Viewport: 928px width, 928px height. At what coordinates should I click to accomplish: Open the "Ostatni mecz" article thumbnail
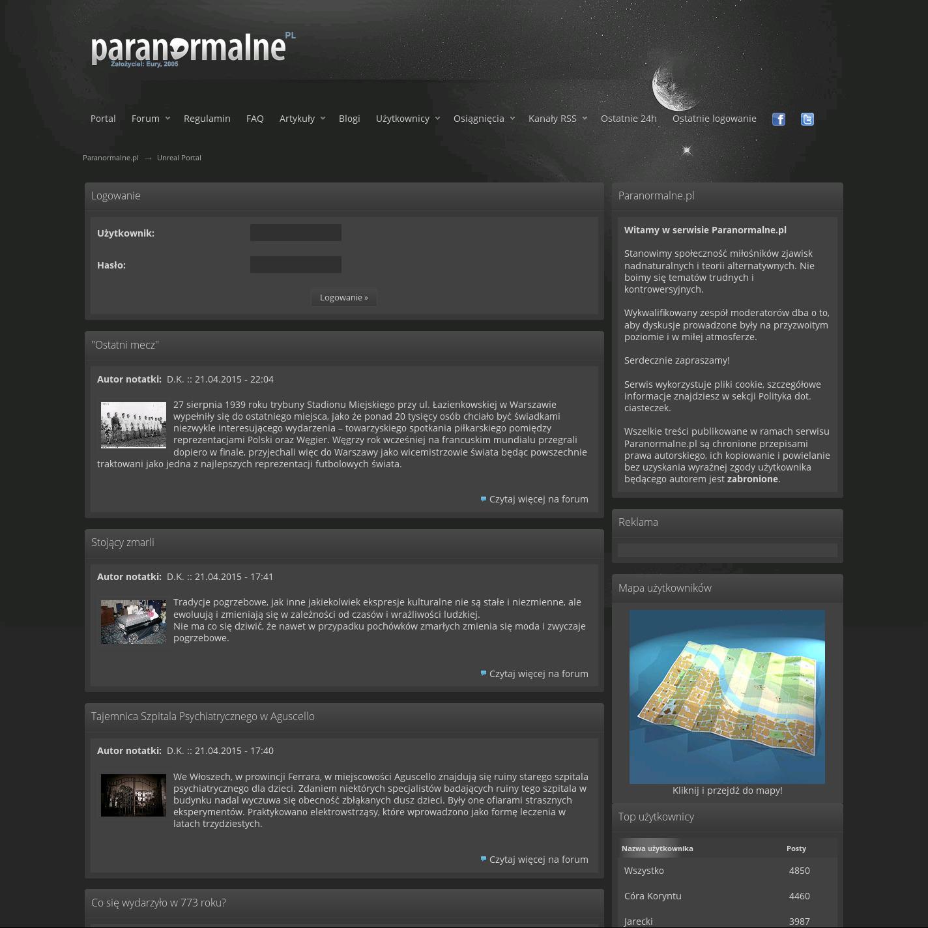click(134, 425)
